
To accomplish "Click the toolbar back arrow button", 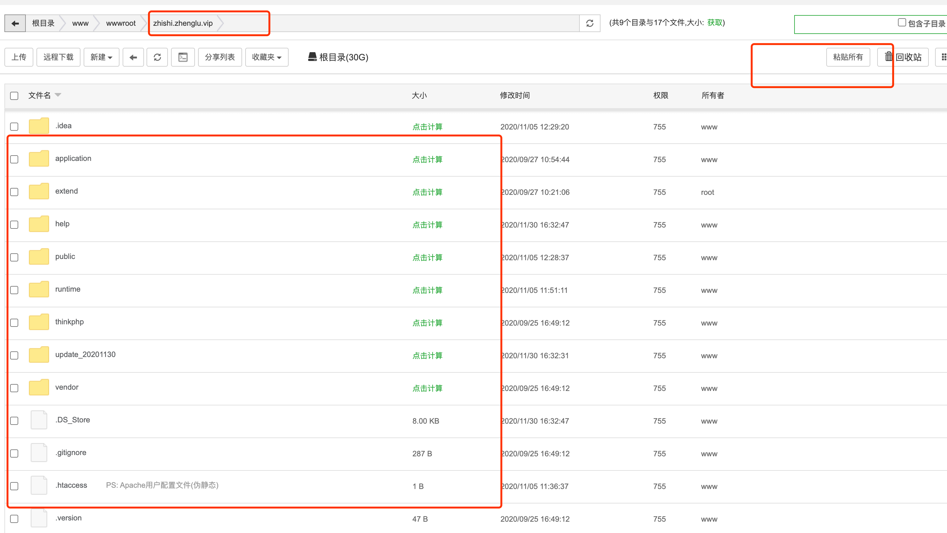I will [133, 57].
